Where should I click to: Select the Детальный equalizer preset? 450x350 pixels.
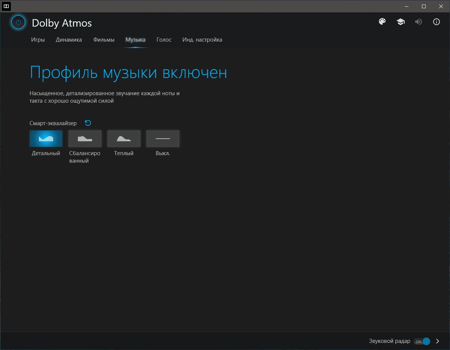46,139
